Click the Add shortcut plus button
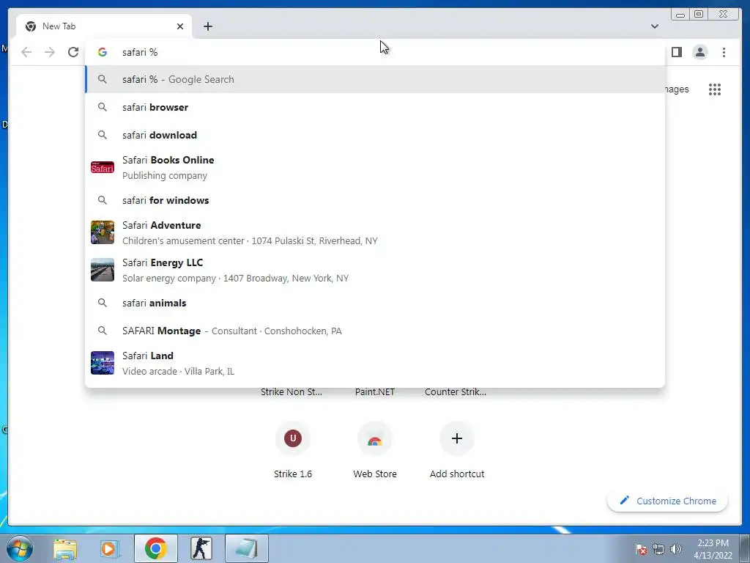Screen dimensions: 750x563 click(457, 438)
